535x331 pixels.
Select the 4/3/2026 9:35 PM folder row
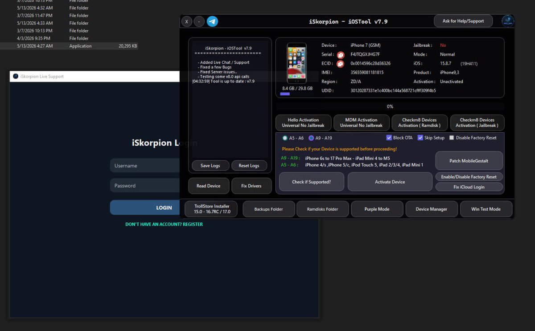pyautogui.click(x=69, y=38)
